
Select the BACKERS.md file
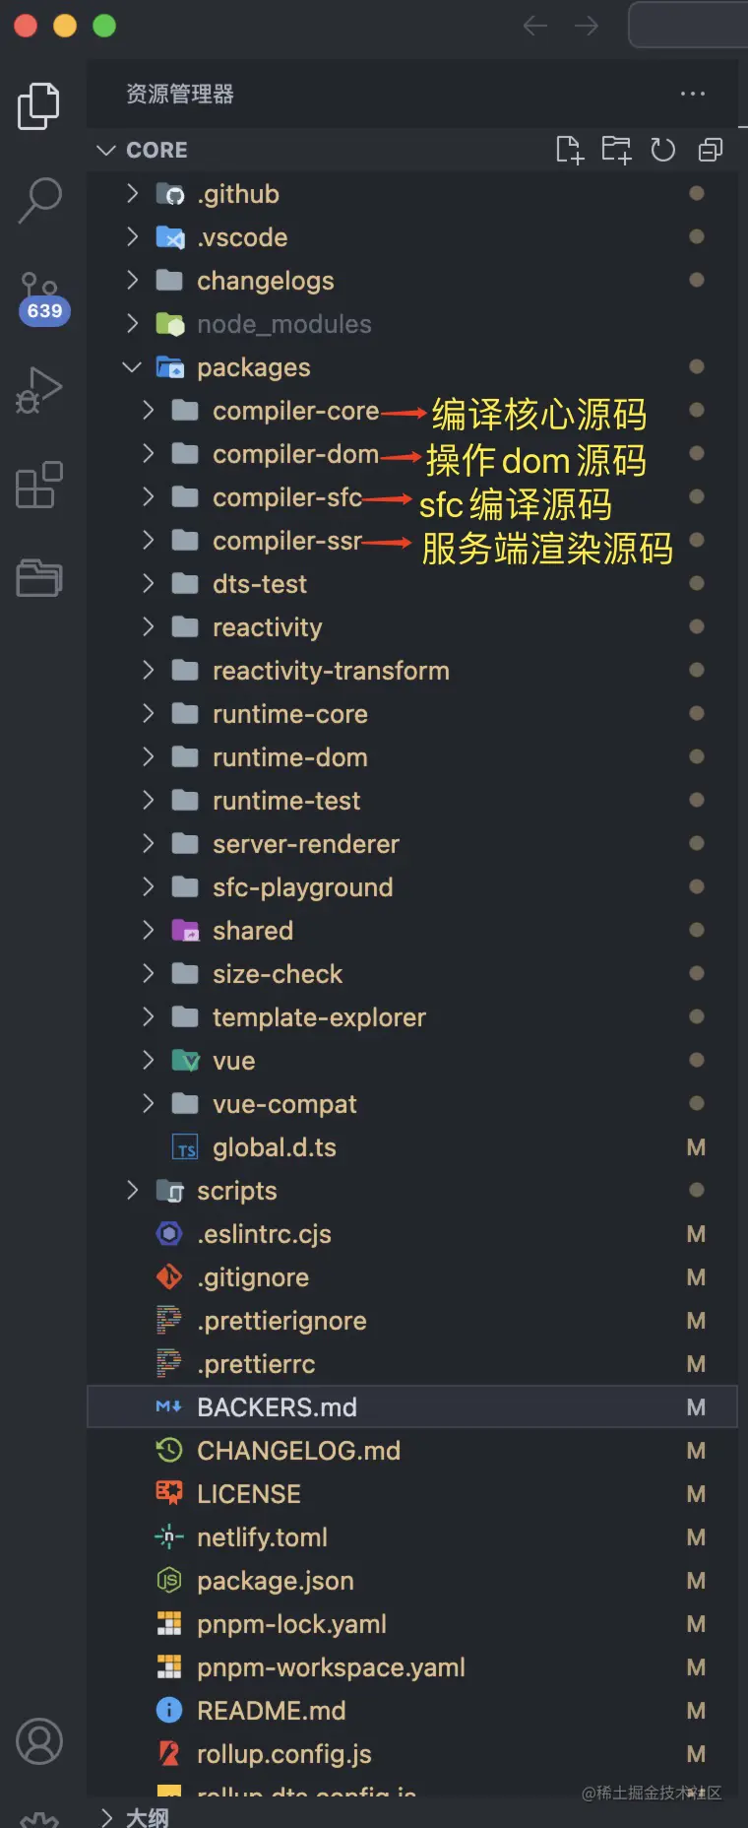tap(277, 1407)
